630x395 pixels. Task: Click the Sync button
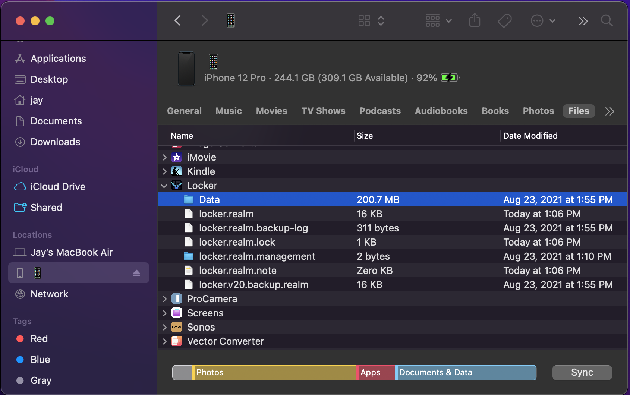coord(582,373)
